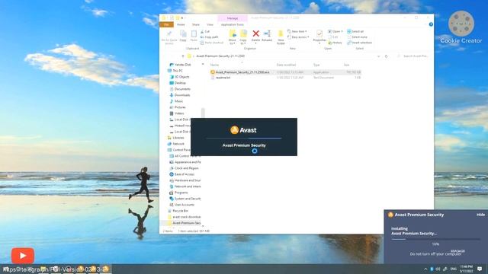Click the Pin to Quick access icon
The width and height of the screenshot is (488, 274).
[169, 33]
